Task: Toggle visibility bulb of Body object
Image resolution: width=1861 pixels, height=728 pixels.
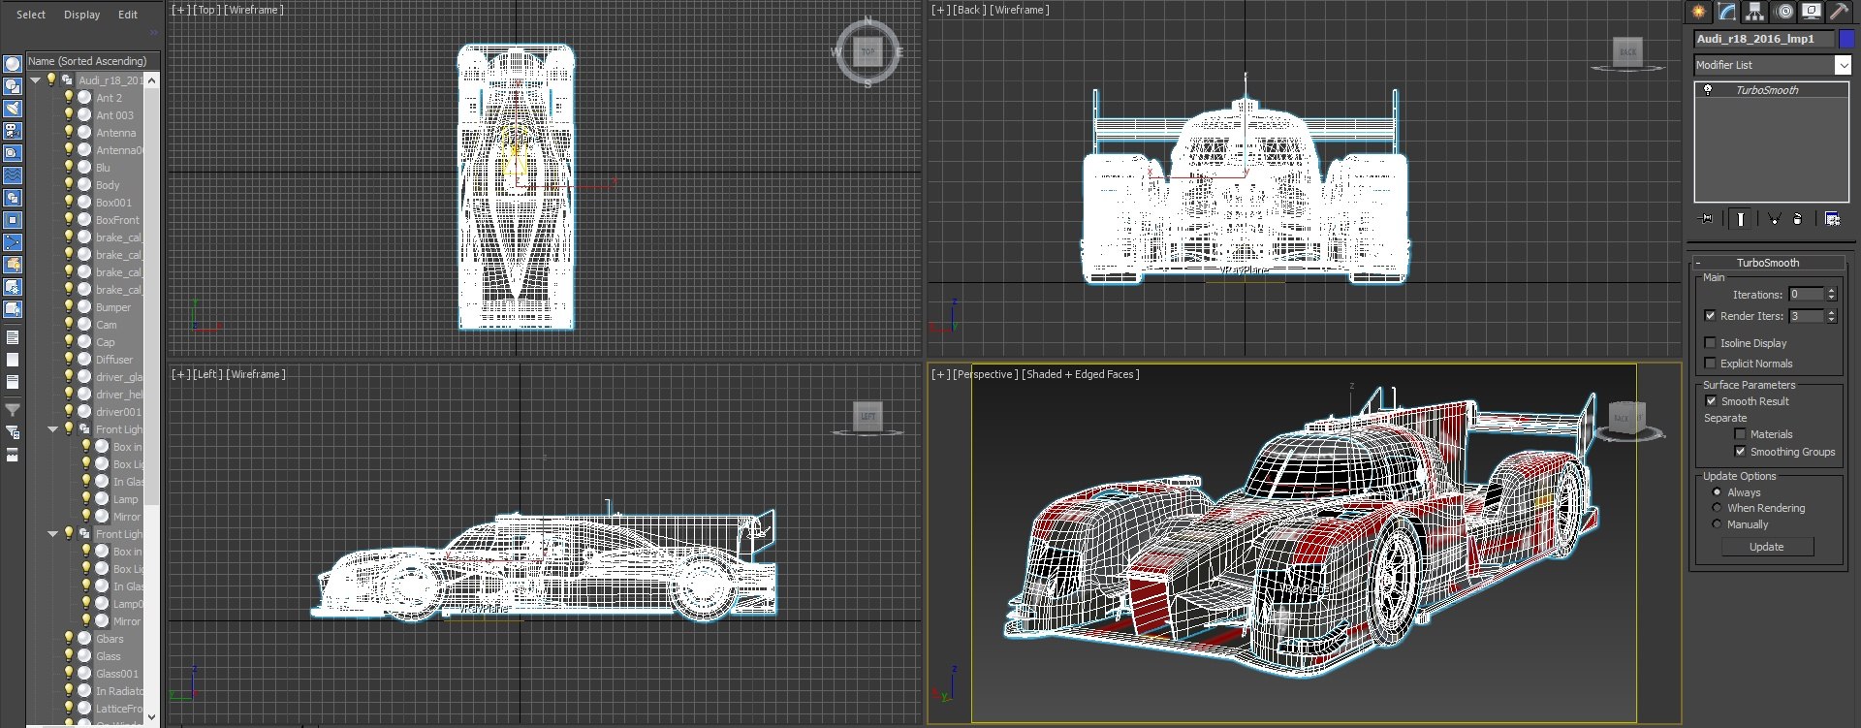Action: pyautogui.click(x=69, y=184)
